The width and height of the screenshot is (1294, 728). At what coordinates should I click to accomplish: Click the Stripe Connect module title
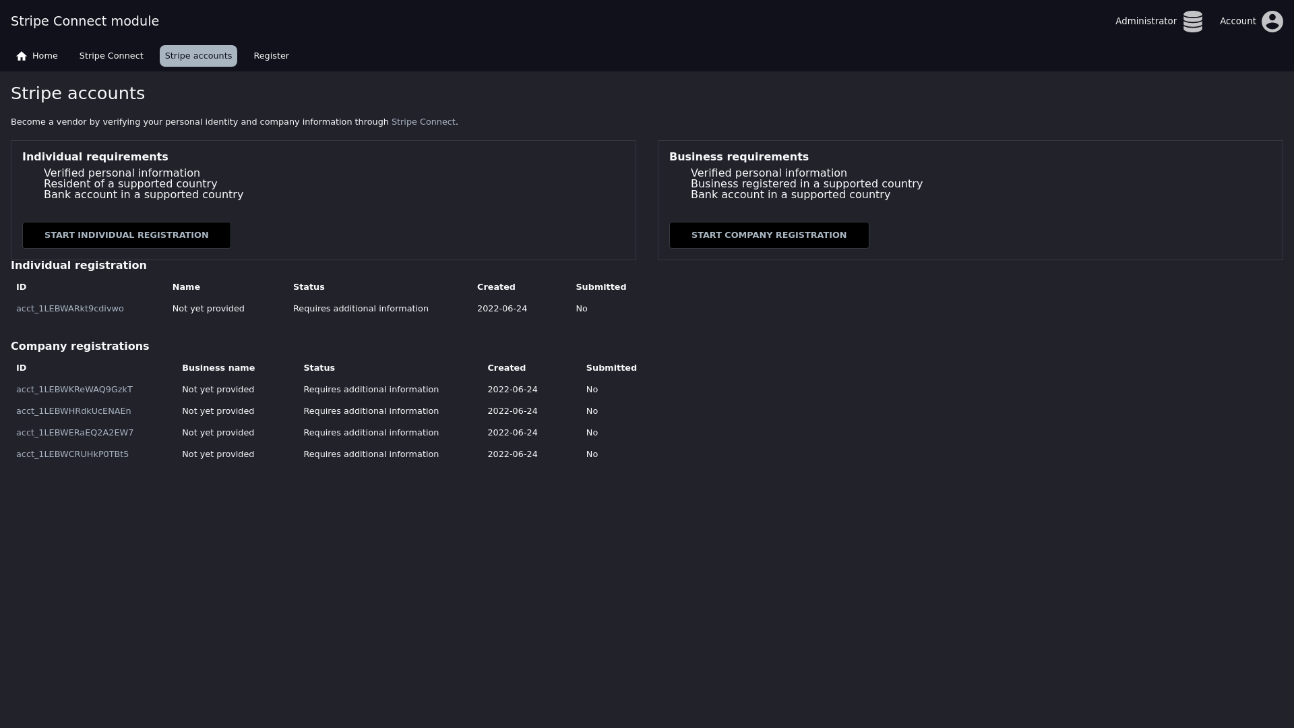pyautogui.click(x=85, y=21)
